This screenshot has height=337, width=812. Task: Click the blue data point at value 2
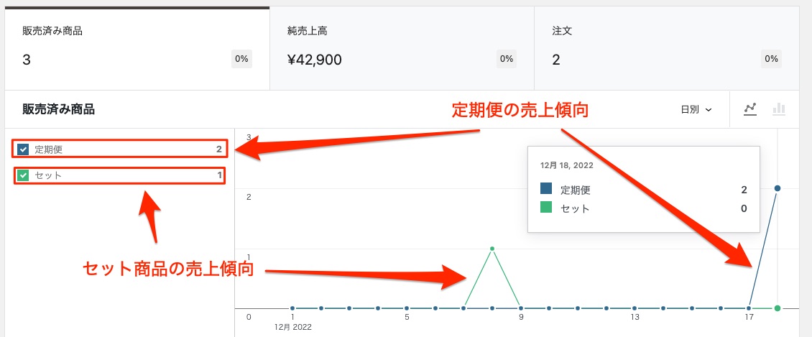778,188
